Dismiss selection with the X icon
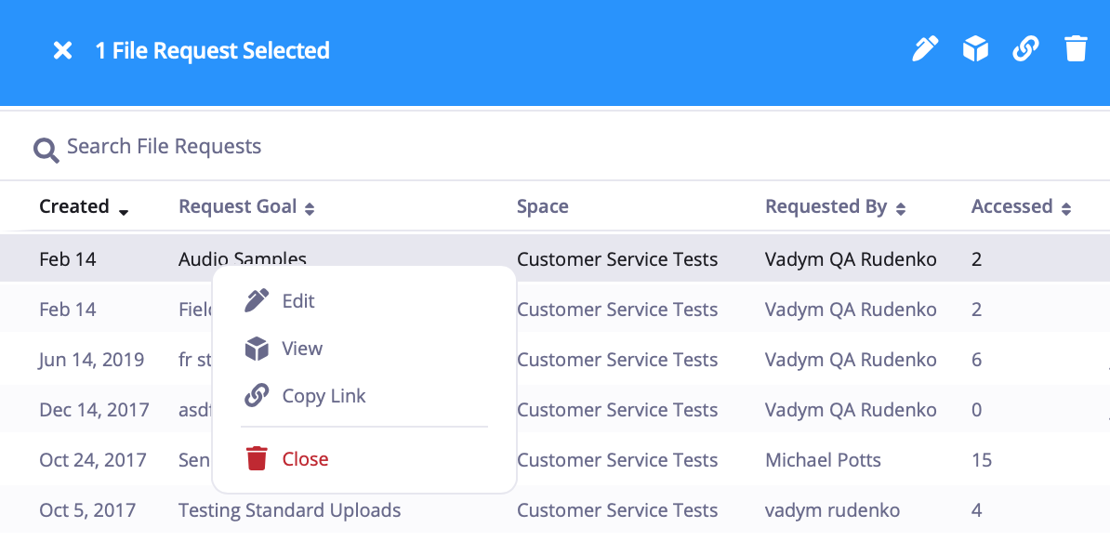 pyautogui.click(x=62, y=50)
